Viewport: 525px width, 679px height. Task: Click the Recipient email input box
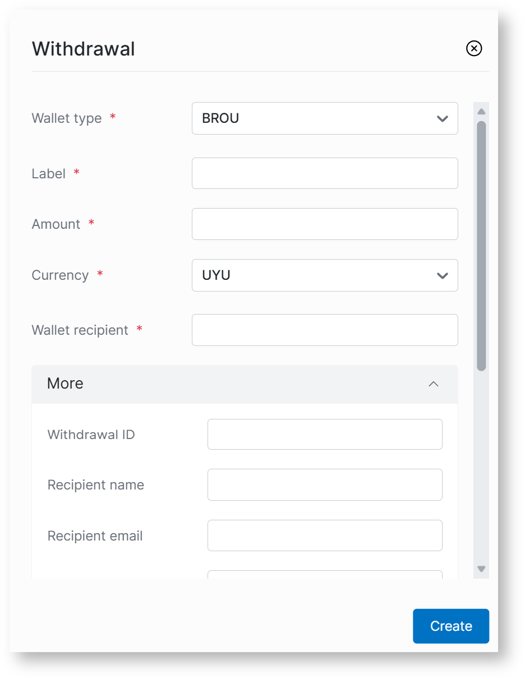click(324, 535)
